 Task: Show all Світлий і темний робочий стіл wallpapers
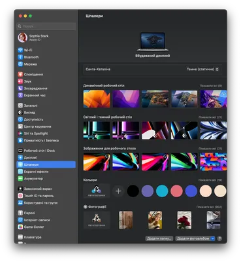210,117
